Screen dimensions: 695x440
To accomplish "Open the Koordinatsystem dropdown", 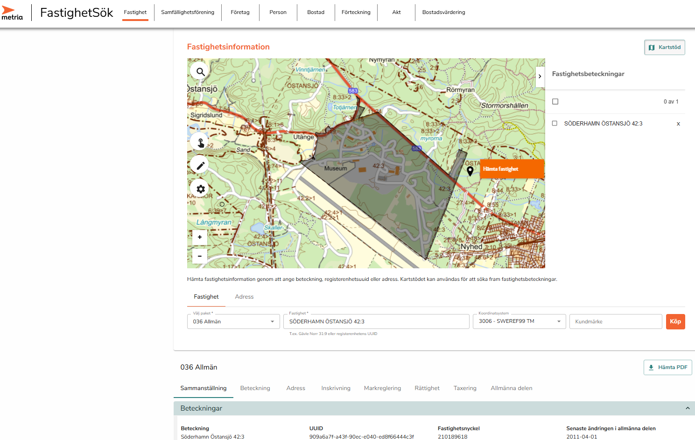I will [x=519, y=321].
